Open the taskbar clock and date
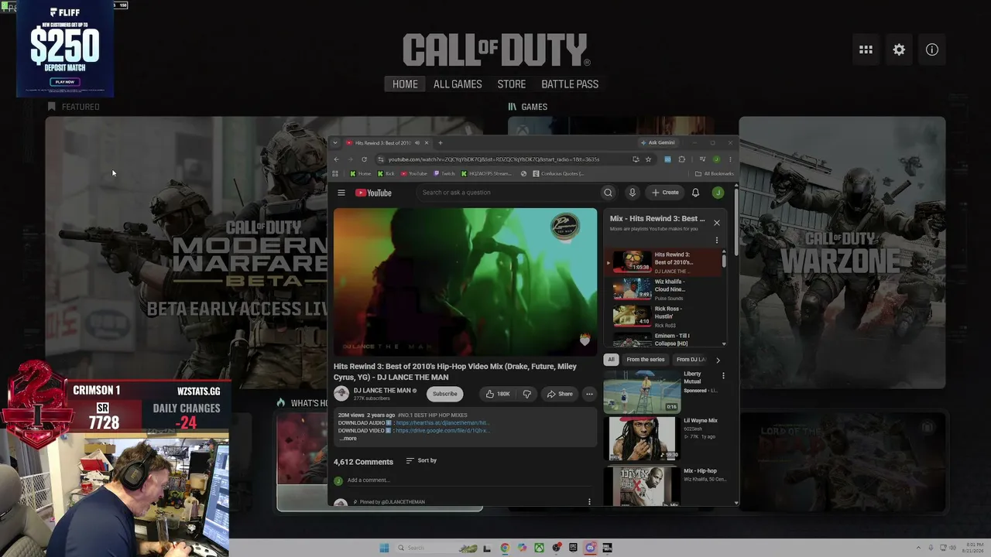Image resolution: width=991 pixels, height=557 pixels. point(974,548)
